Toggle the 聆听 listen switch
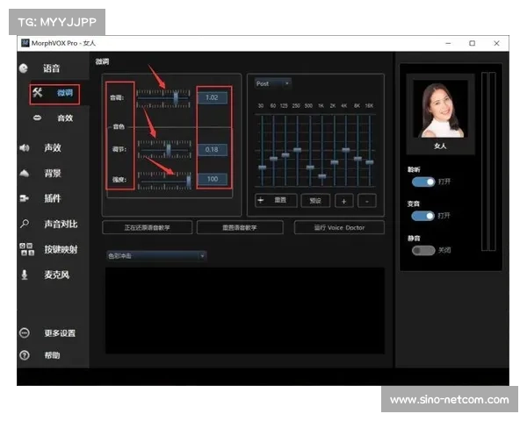527x421 pixels. pyautogui.click(x=423, y=182)
